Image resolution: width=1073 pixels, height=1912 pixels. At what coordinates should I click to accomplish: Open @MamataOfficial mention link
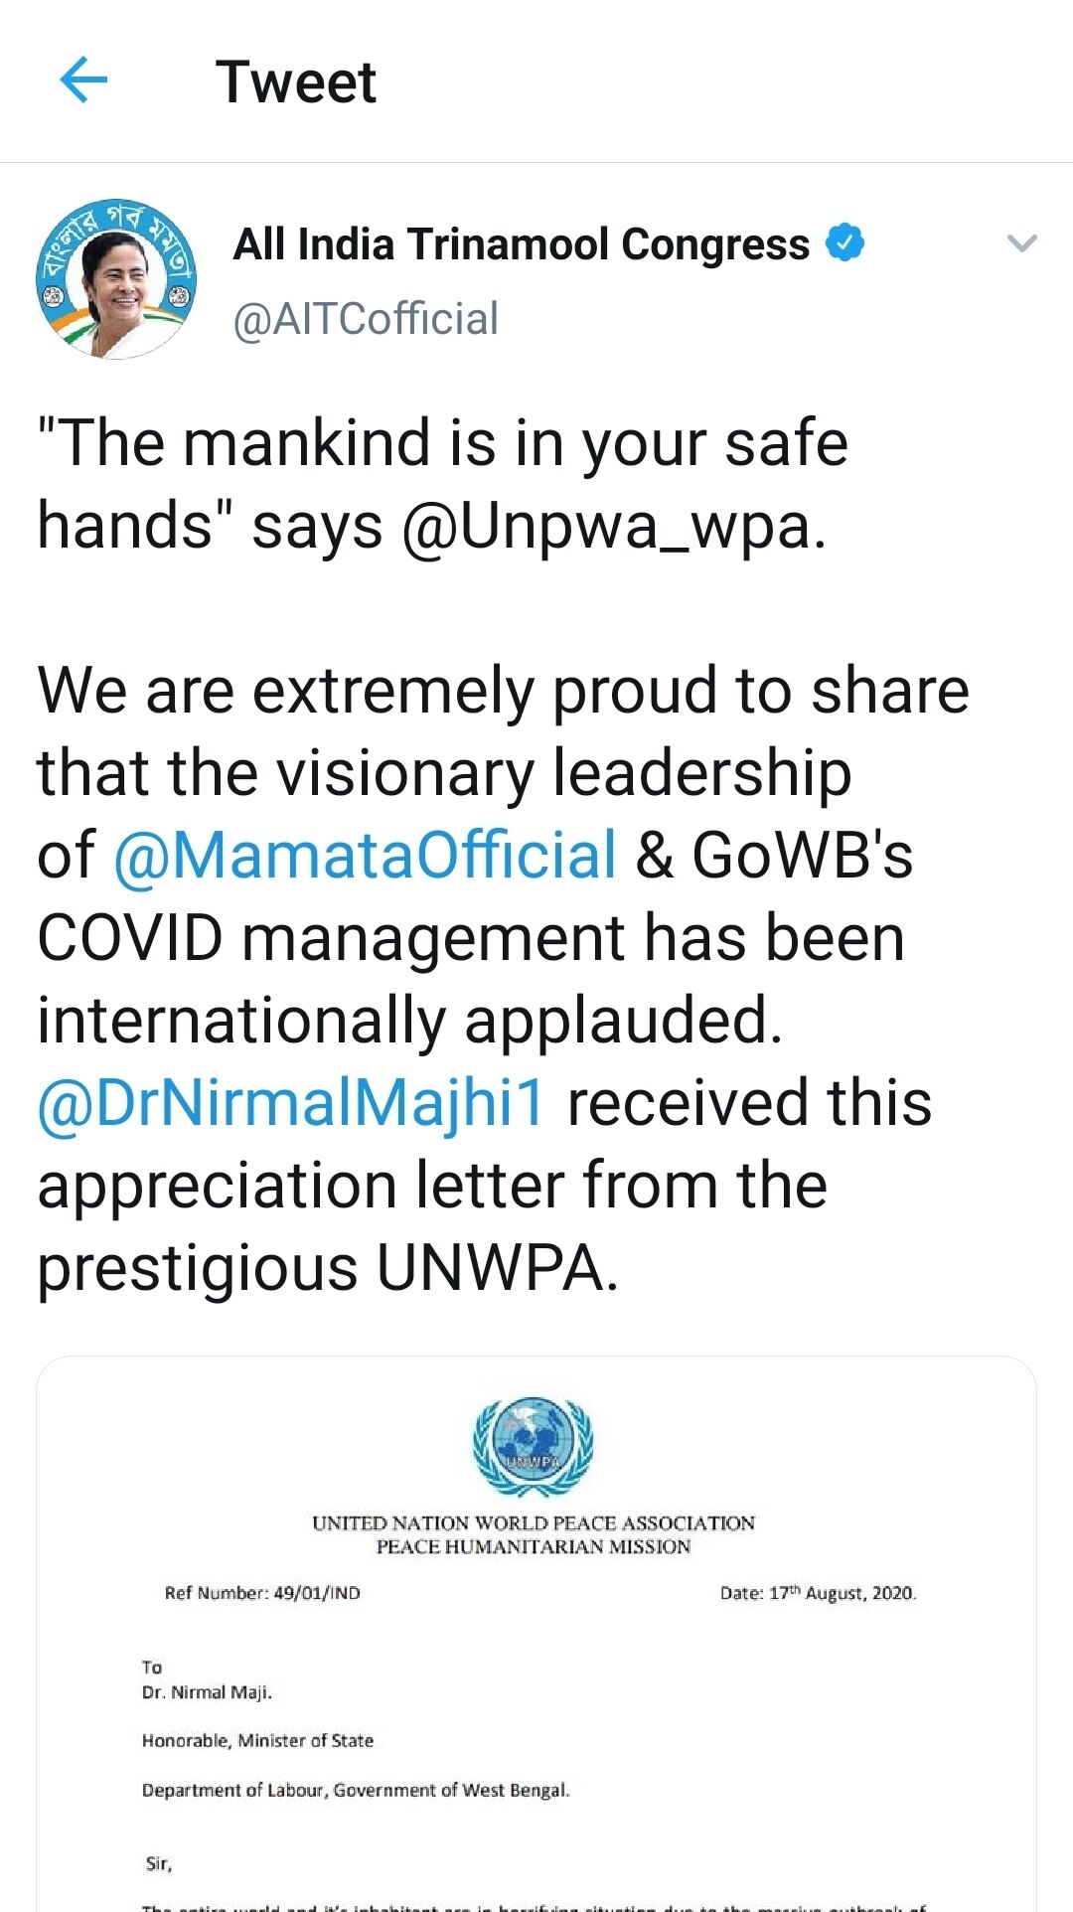coord(366,856)
